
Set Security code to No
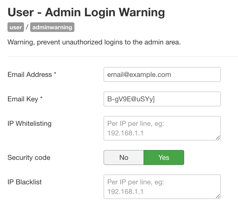(124, 157)
